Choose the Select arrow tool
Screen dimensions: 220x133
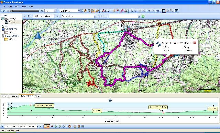pyautogui.click(x=93, y=11)
